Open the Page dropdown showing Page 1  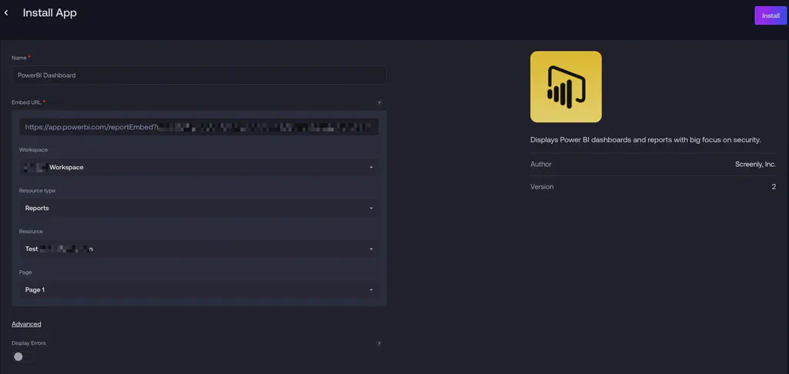tap(200, 289)
